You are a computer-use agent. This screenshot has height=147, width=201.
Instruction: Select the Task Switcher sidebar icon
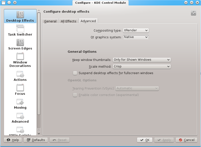tap(20, 28)
